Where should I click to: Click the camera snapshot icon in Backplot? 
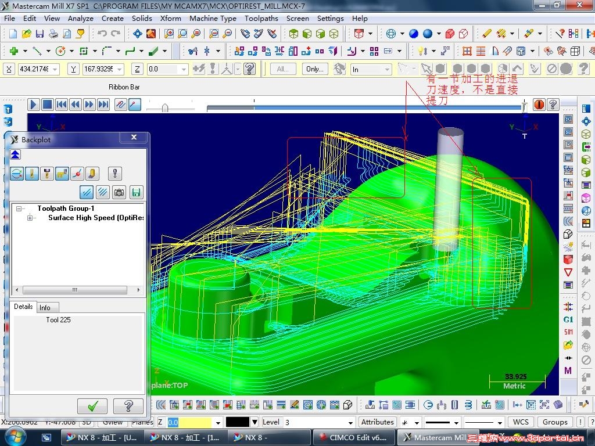point(119,192)
